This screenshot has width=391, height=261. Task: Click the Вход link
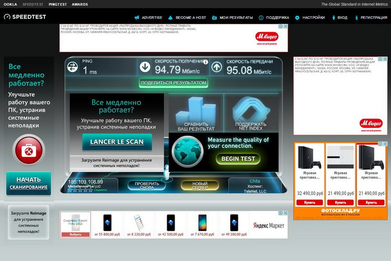(343, 18)
